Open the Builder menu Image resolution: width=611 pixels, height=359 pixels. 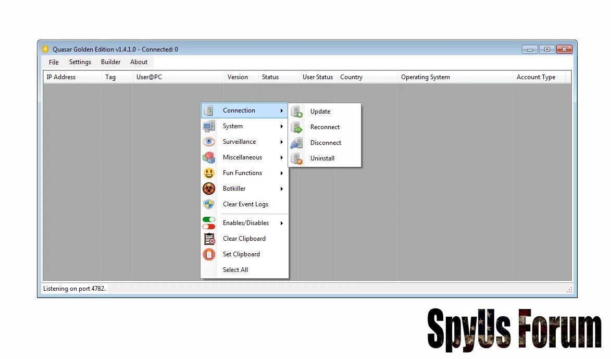(110, 62)
